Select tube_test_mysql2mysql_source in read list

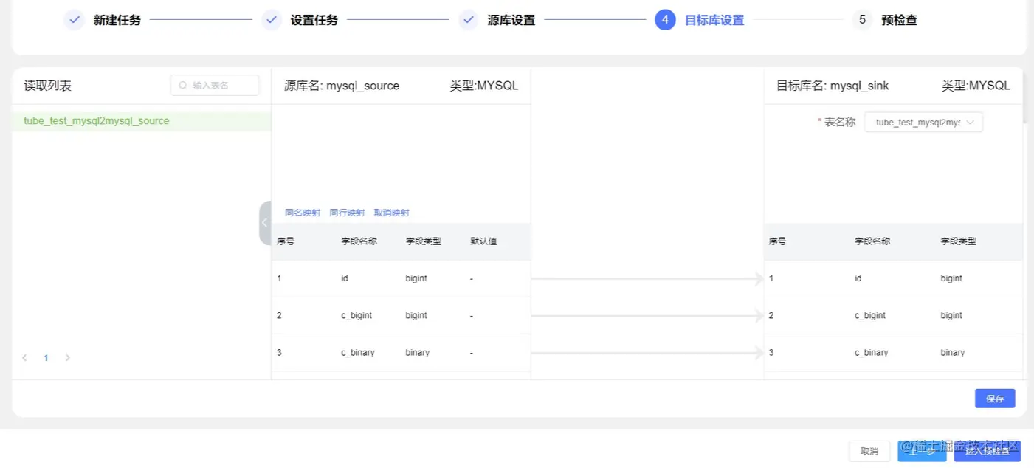click(x=142, y=121)
